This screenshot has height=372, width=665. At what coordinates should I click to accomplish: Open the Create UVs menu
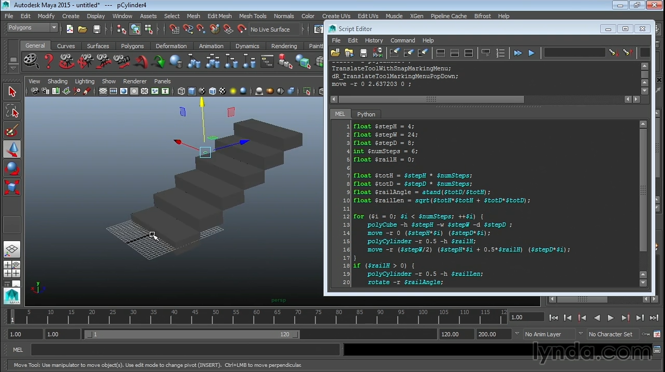coord(336,16)
